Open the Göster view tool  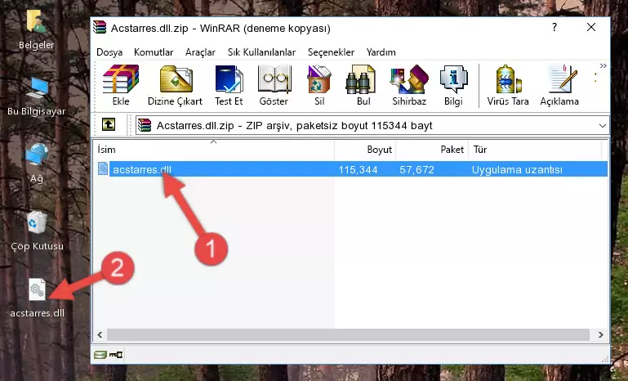coord(274,85)
